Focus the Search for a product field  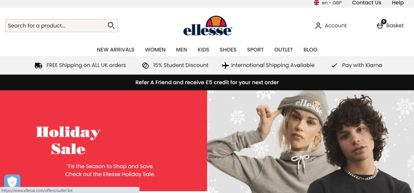click(x=55, y=25)
